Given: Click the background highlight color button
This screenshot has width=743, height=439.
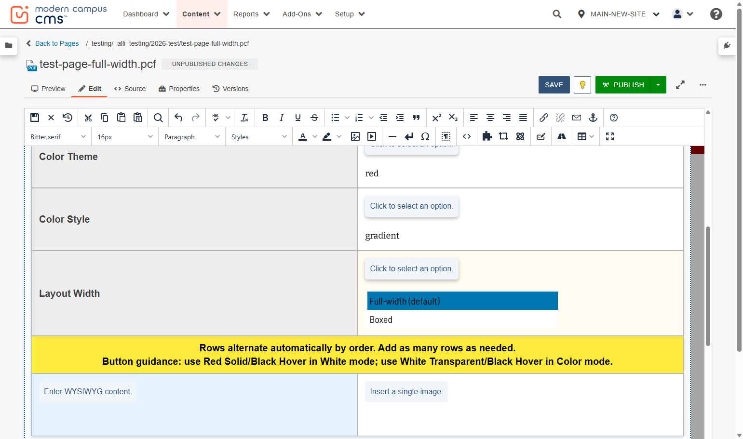Looking at the screenshot, I should click(x=327, y=136).
